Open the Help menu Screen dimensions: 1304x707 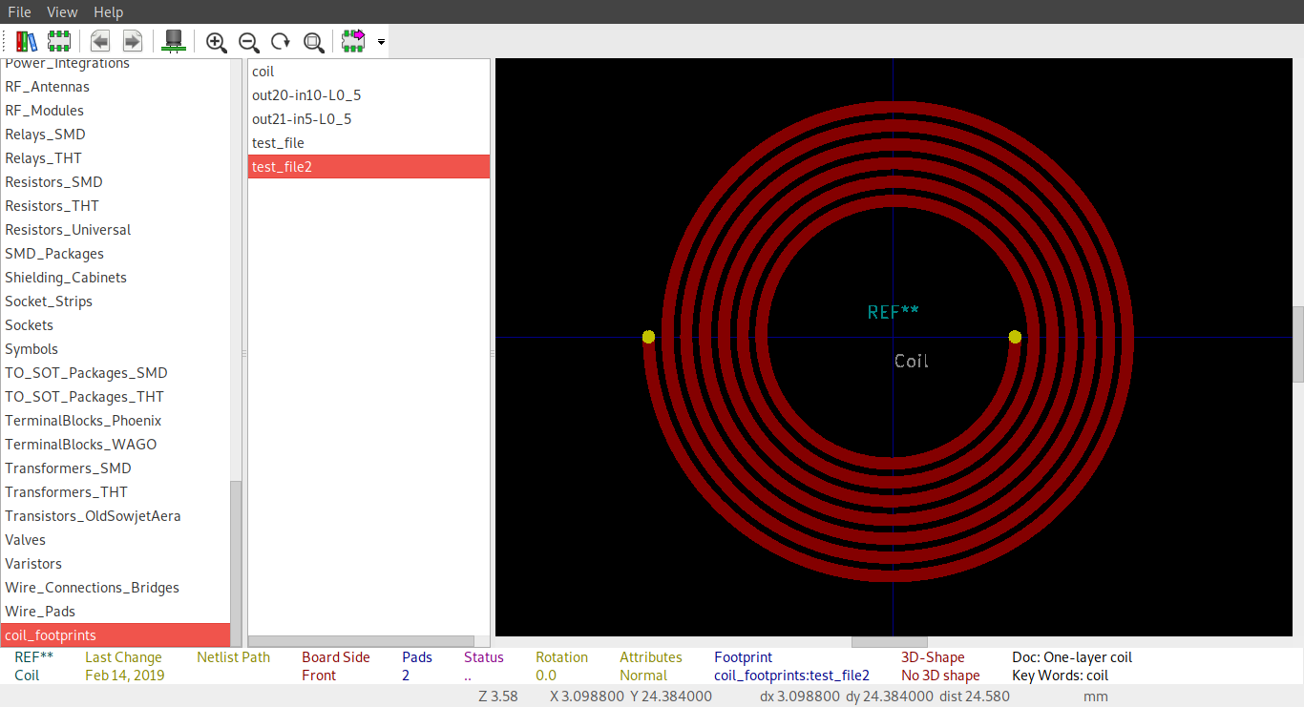(109, 12)
